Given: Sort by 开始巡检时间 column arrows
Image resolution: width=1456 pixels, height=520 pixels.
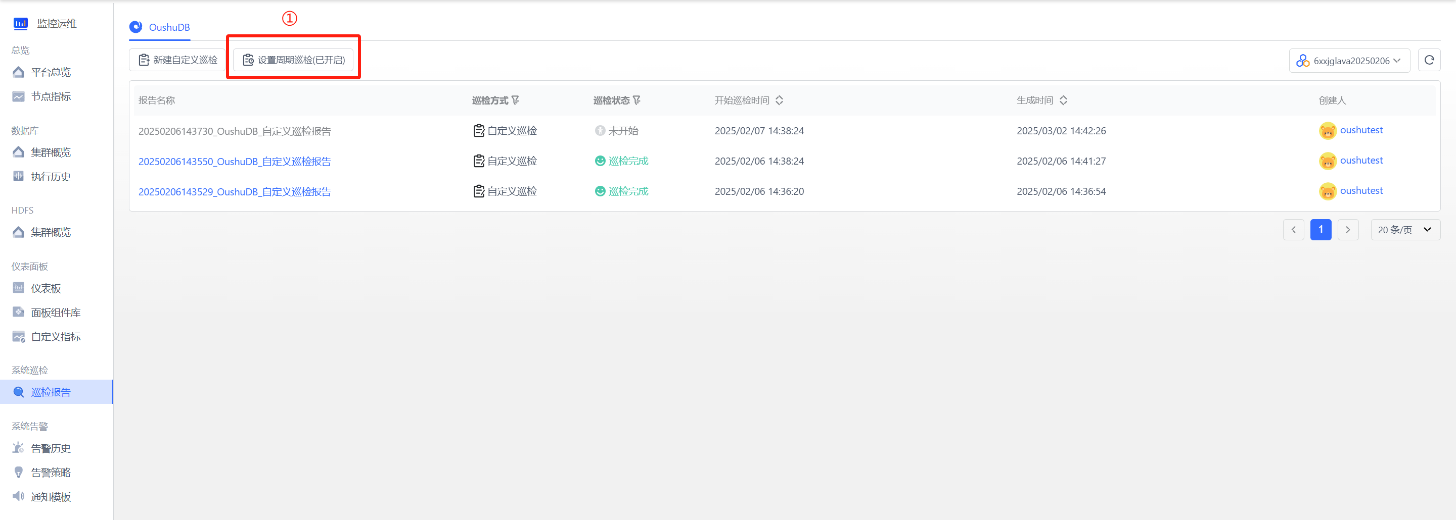Looking at the screenshot, I should (x=780, y=100).
